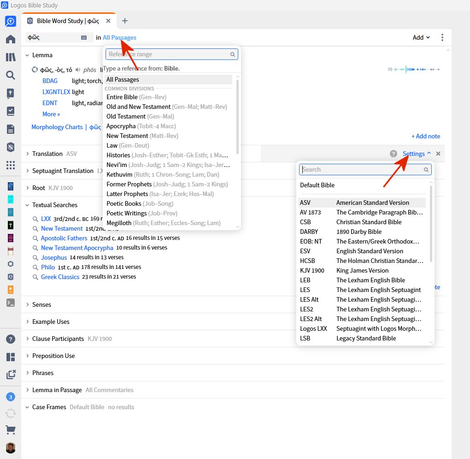The height and width of the screenshot is (459, 470).
Task: Click the More » link
Action: click(51, 114)
